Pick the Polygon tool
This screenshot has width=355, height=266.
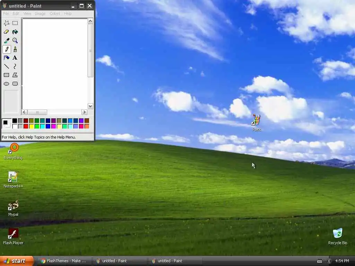[x=15, y=75]
